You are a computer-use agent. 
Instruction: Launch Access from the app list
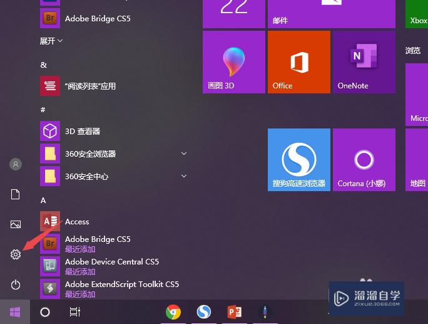tap(115, 221)
